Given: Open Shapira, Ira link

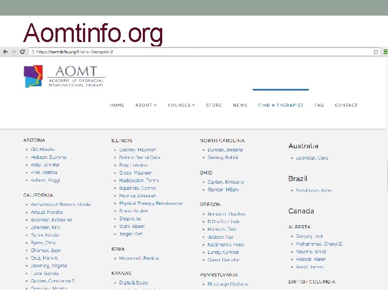Looking at the screenshot, I should [x=130, y=219].
